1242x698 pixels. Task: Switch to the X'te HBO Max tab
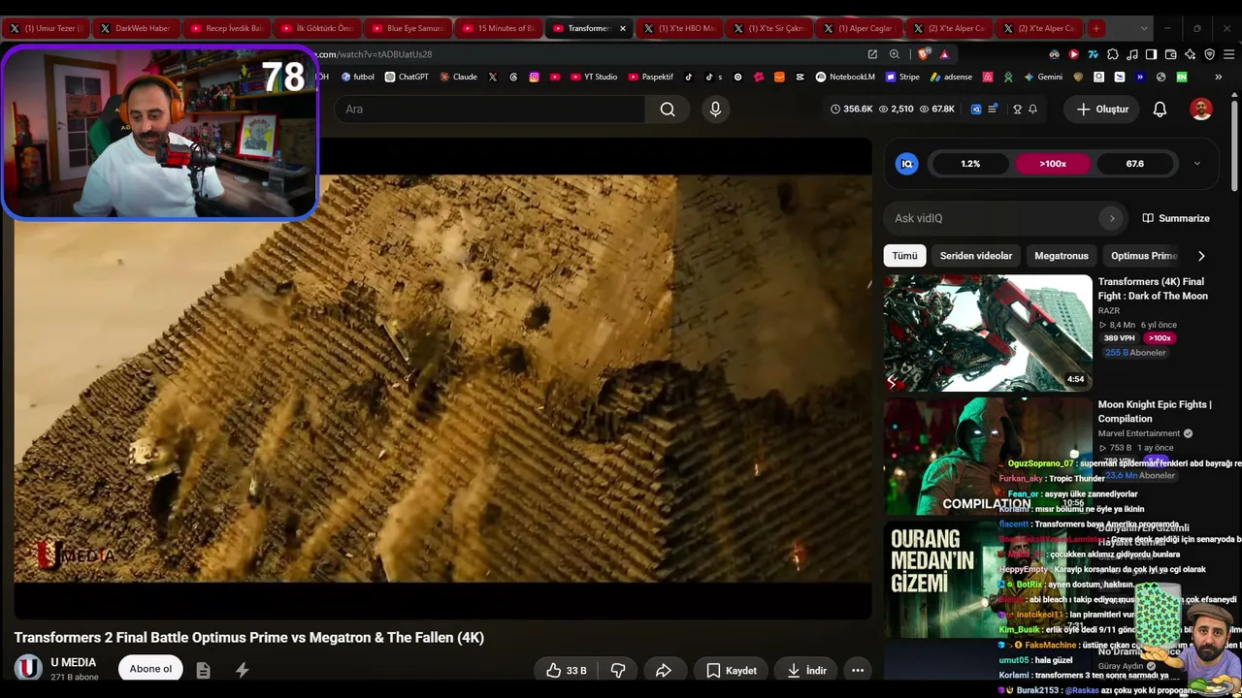click(679, 28)
